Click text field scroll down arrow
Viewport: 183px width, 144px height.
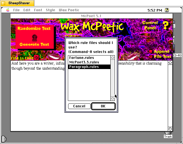click(x=170, y=129)
